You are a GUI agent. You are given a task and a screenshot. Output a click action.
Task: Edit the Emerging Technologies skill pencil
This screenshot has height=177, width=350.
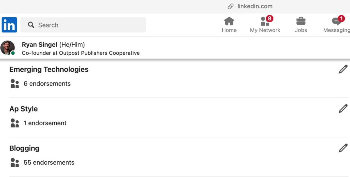point(343,69)
